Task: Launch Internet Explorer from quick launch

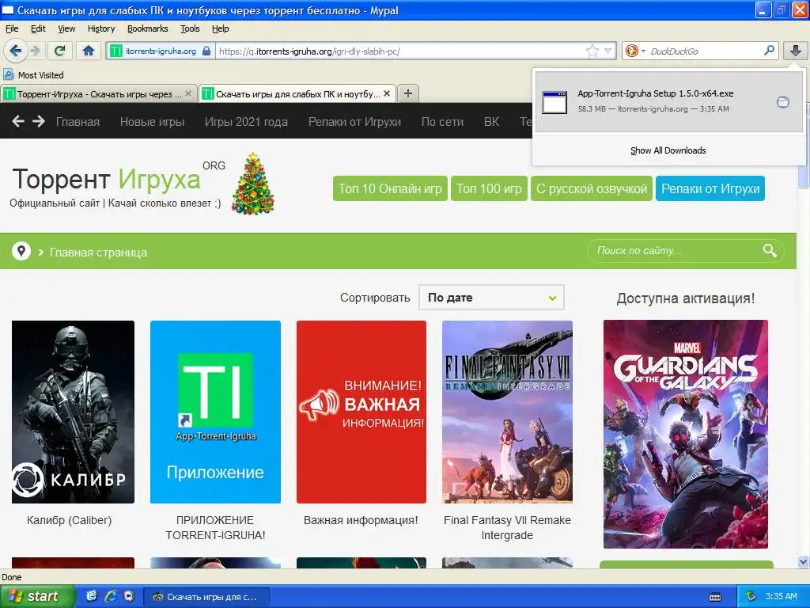Action: pyautogui.click(x=111, y=596)
